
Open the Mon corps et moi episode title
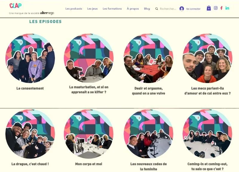(x=88, y=164)
